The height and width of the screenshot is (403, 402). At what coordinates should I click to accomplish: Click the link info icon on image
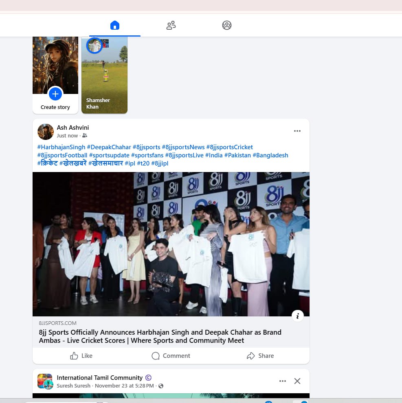coord(298,316)
